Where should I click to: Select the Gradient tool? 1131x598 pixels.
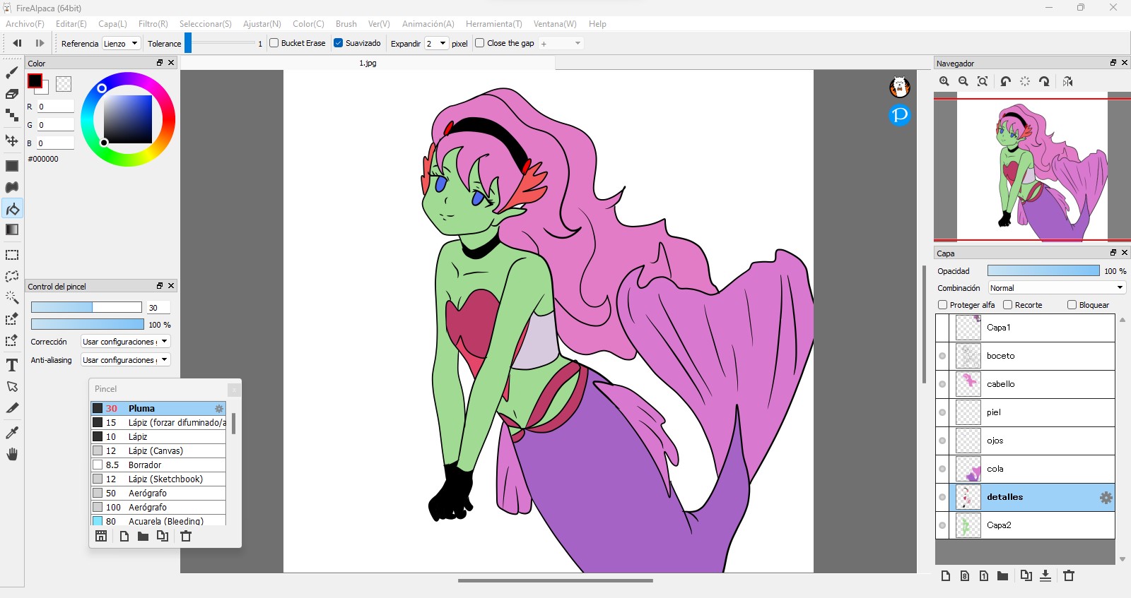[12, 229]
